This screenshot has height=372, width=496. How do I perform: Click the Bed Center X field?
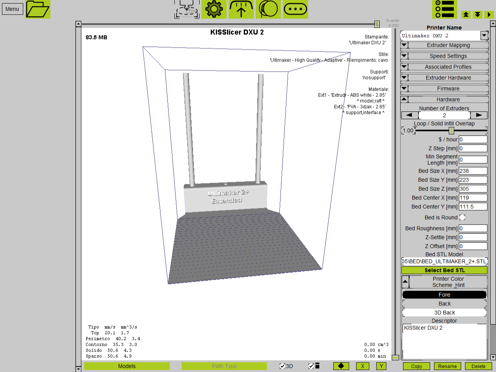tap(473, 197)
